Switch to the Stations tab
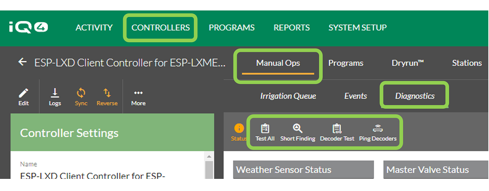This screenshot has width=489, height=191. click(467, 63)
